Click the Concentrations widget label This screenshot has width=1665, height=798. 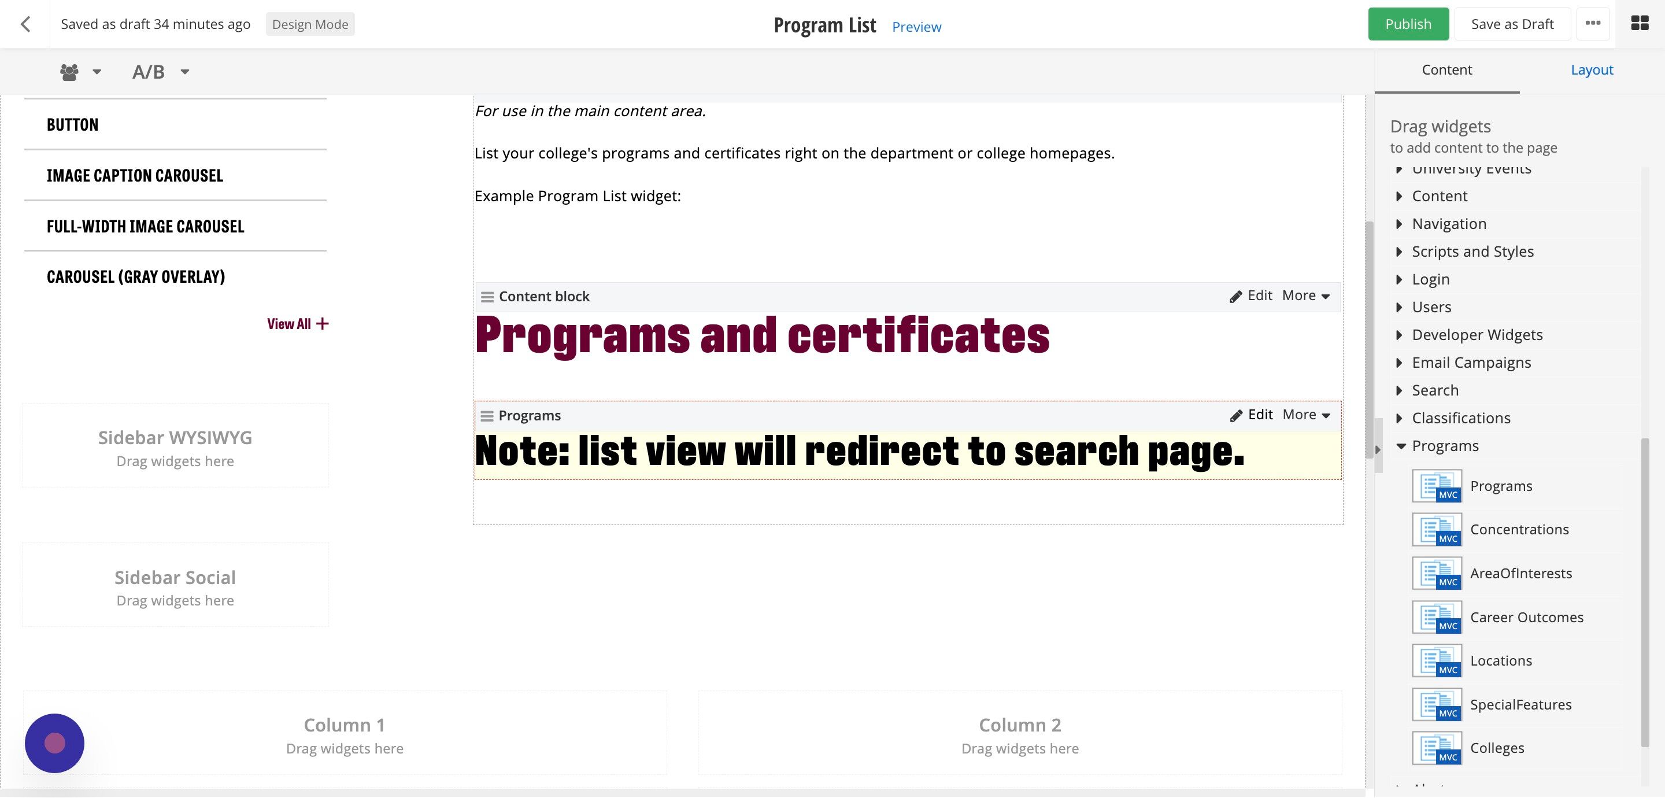[x=1519, y=530]
